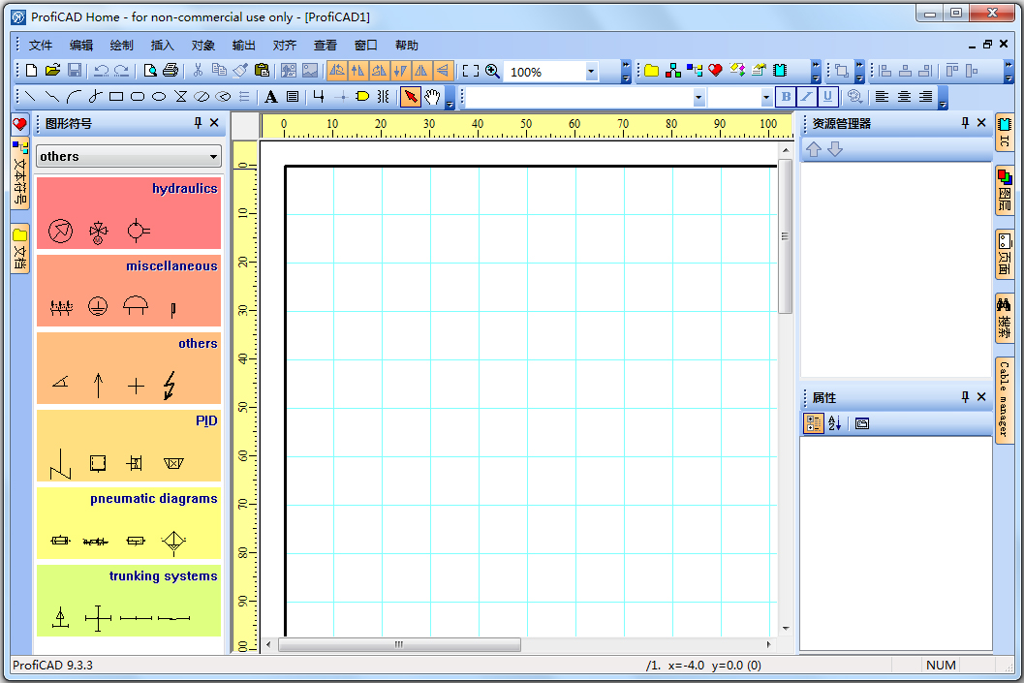Toggle pin on 图形符号 panel
The image size is (1024, 683).
click(198, 123)
